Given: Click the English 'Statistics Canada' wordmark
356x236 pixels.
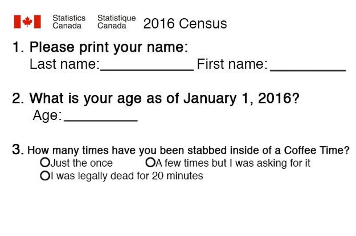Looking at the screenshot, I should pyautogui.click(x=69, y=22).
